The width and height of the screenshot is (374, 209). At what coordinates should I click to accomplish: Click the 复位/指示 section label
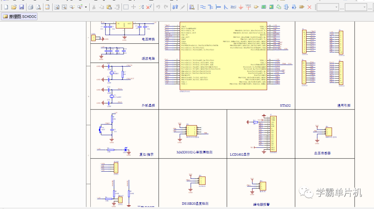(x=146, y=154)
